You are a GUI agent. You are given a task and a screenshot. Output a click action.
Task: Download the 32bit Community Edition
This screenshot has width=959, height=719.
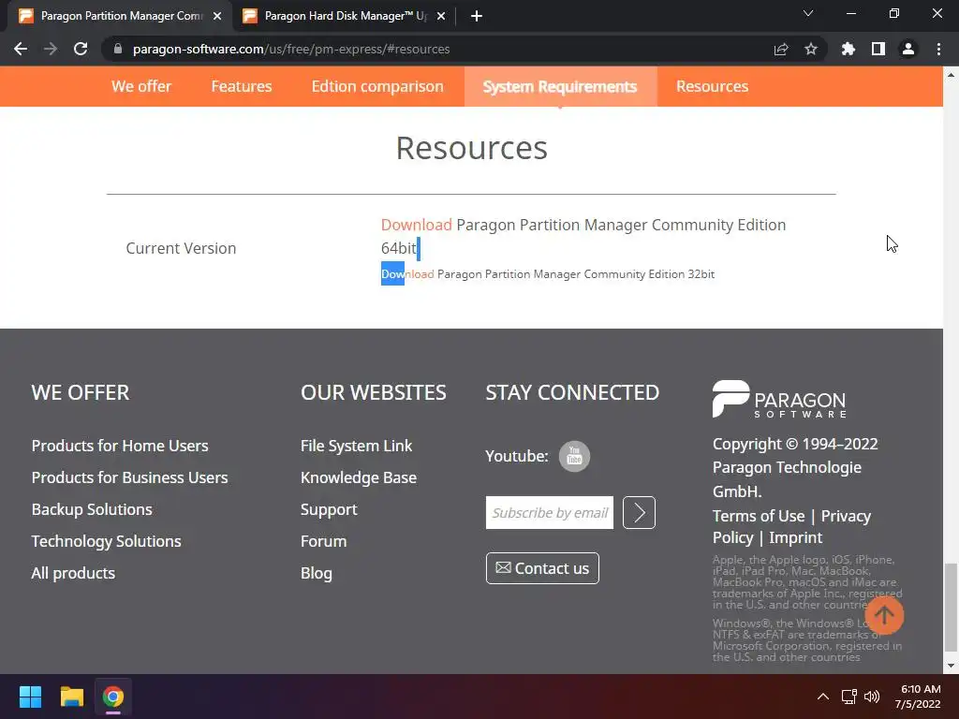pyautogui.click(x=407, y=274)
